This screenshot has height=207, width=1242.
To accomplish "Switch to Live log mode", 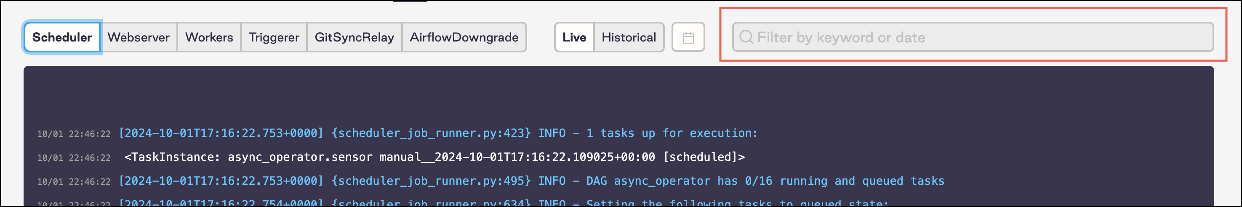I will click(574, 37).
